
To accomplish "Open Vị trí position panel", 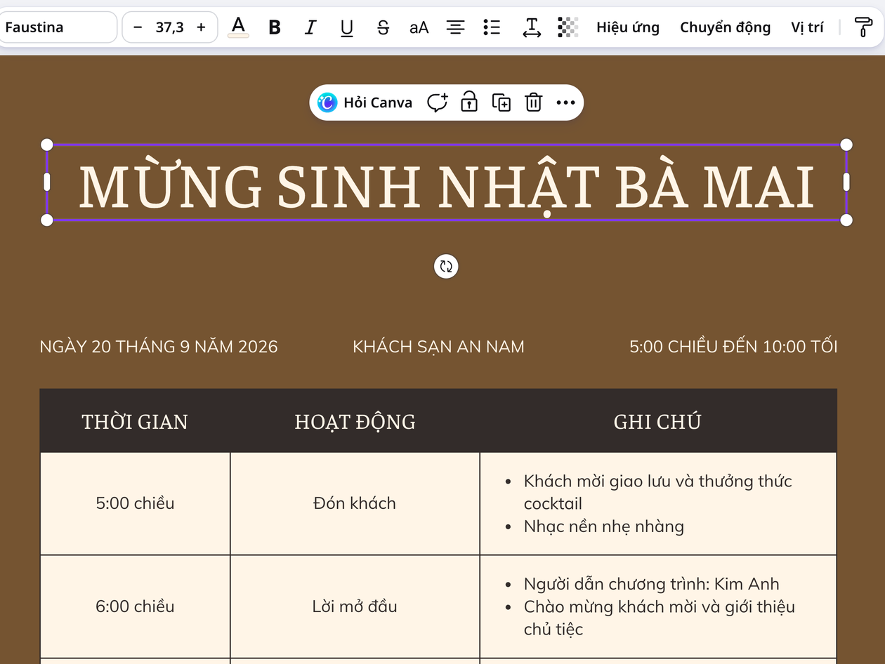I will coord(807,27).
